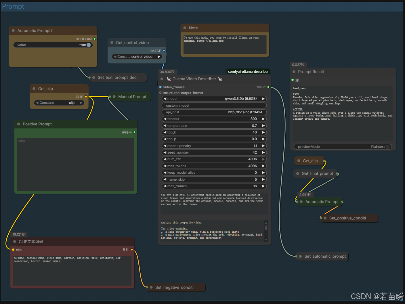Click the Set_negative_conditi node's title dot
Screen dimensions: 405x304
[151, 287]
